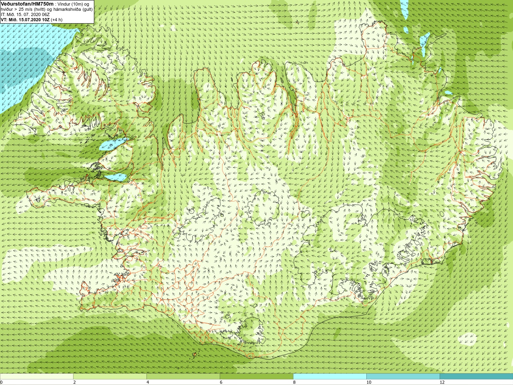The image size is (513, 385).
Task: Click the scale label "10"
Action: (368, 382)
